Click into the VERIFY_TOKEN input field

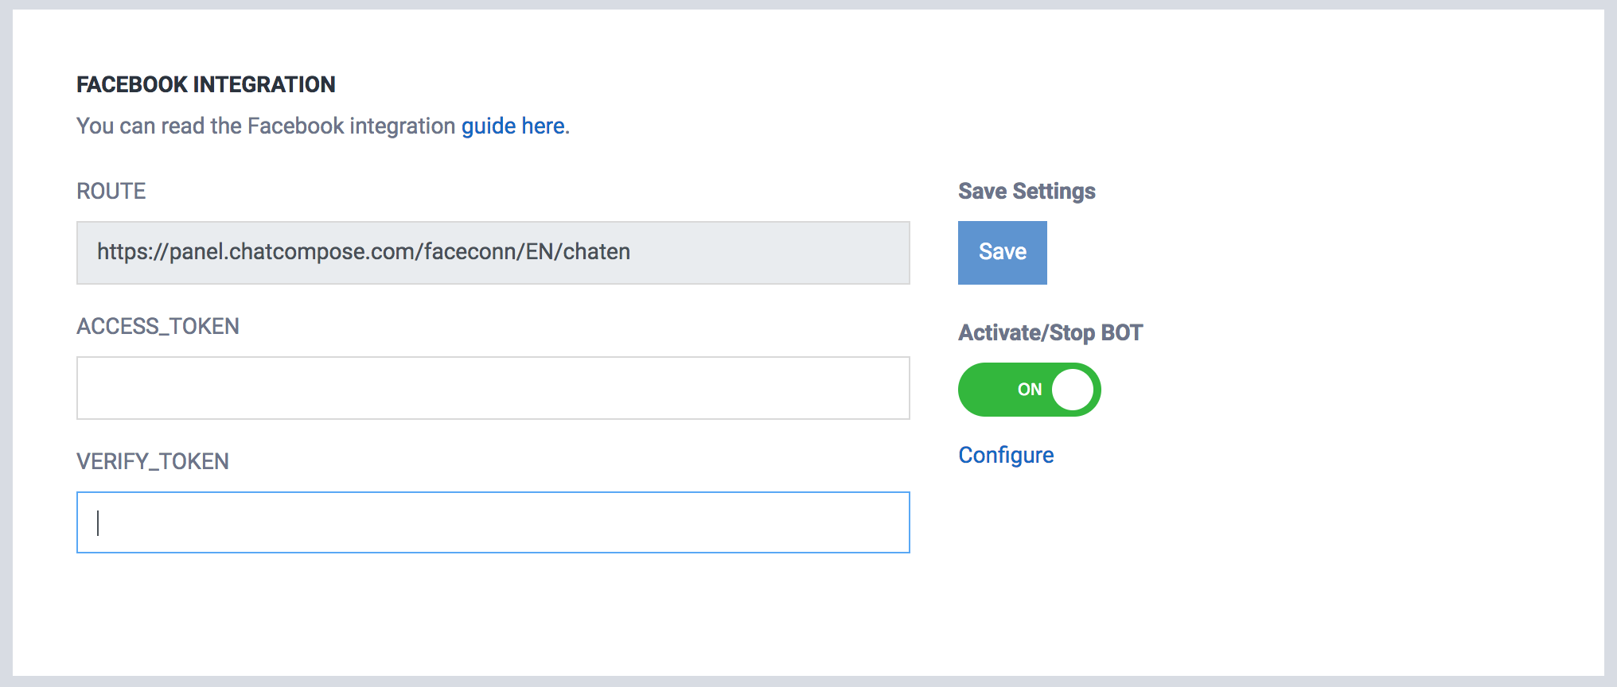pos(493,522)
